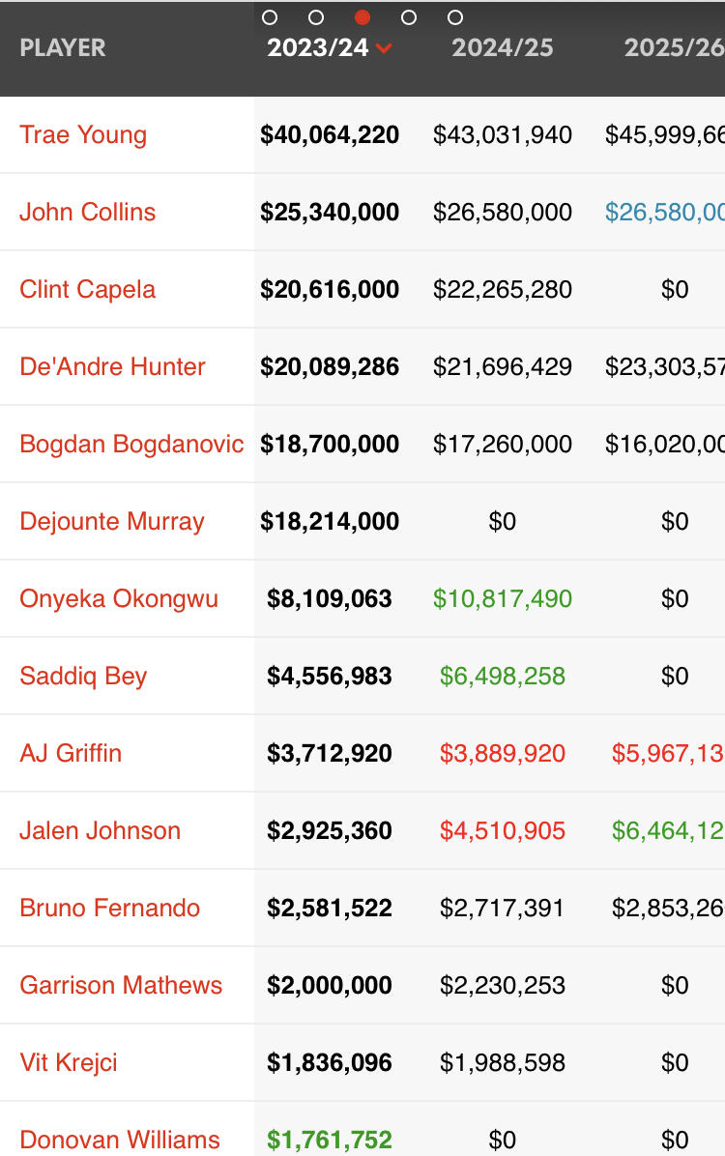
Task: Toggle the 2023/24 sort arrow
Action: (384, 48)
